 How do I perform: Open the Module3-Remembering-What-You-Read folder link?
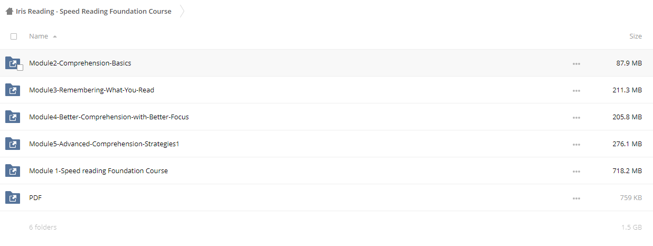point(91,90)
